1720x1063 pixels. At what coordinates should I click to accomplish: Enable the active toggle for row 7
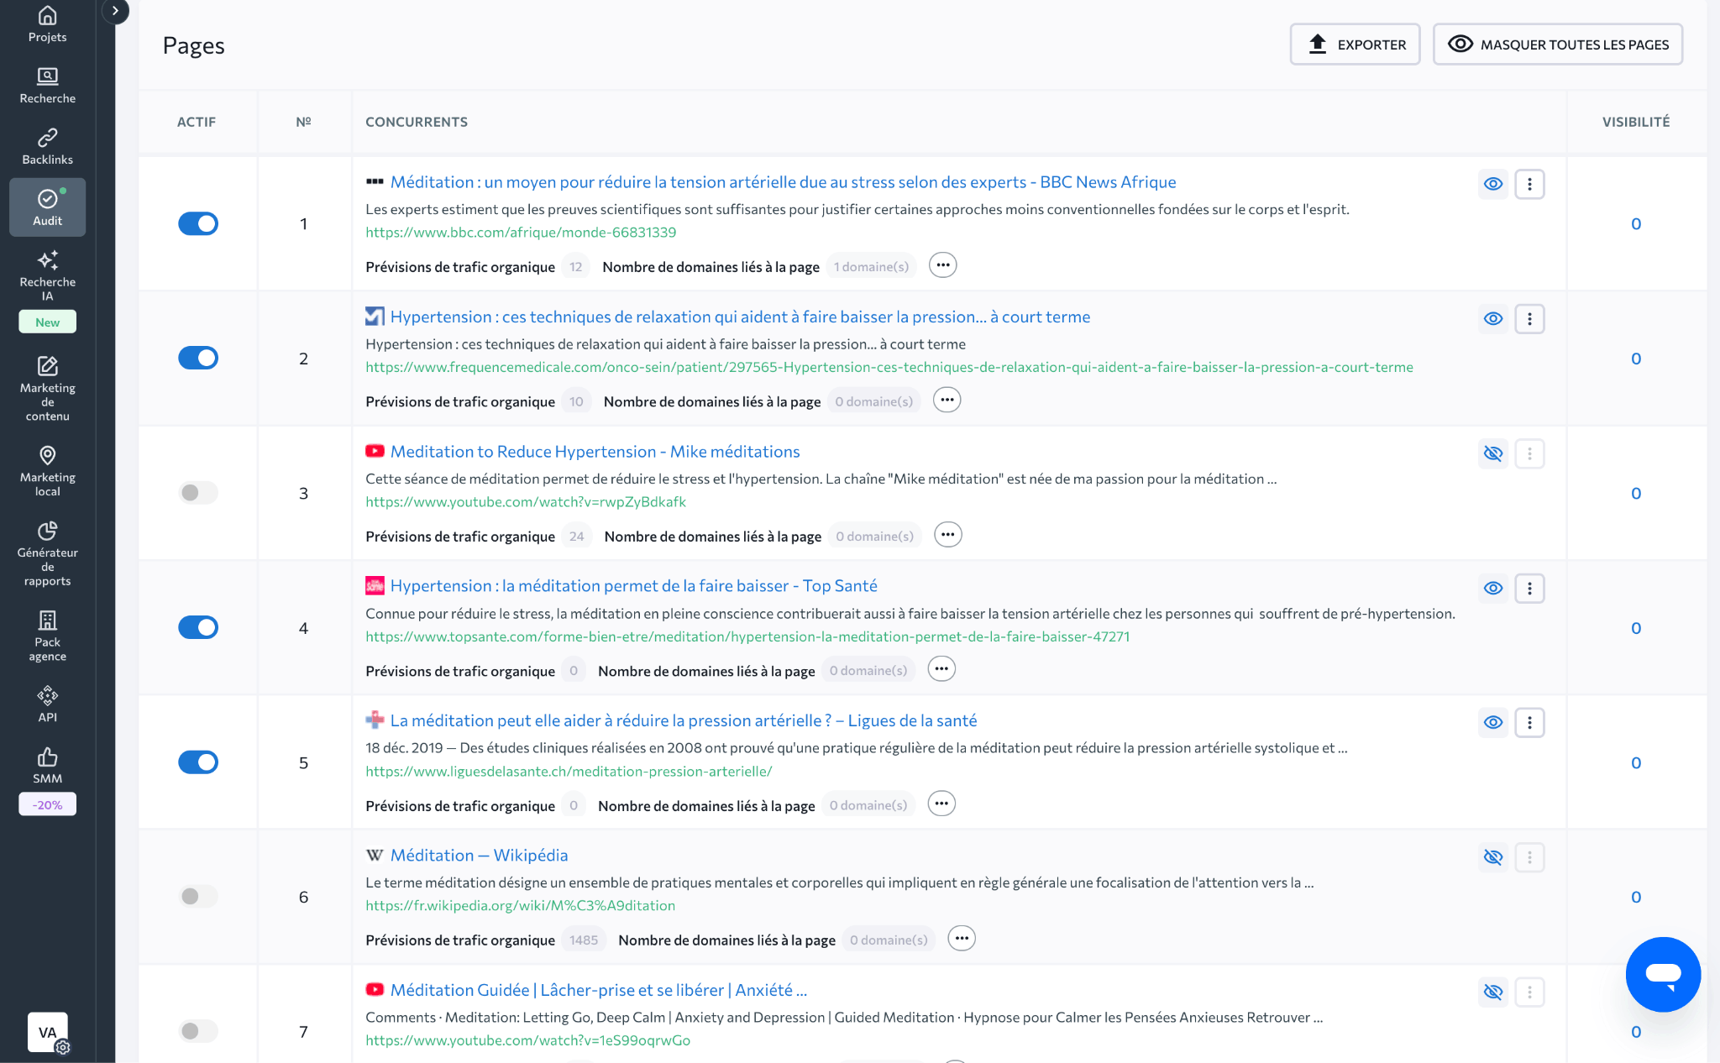198,1030
